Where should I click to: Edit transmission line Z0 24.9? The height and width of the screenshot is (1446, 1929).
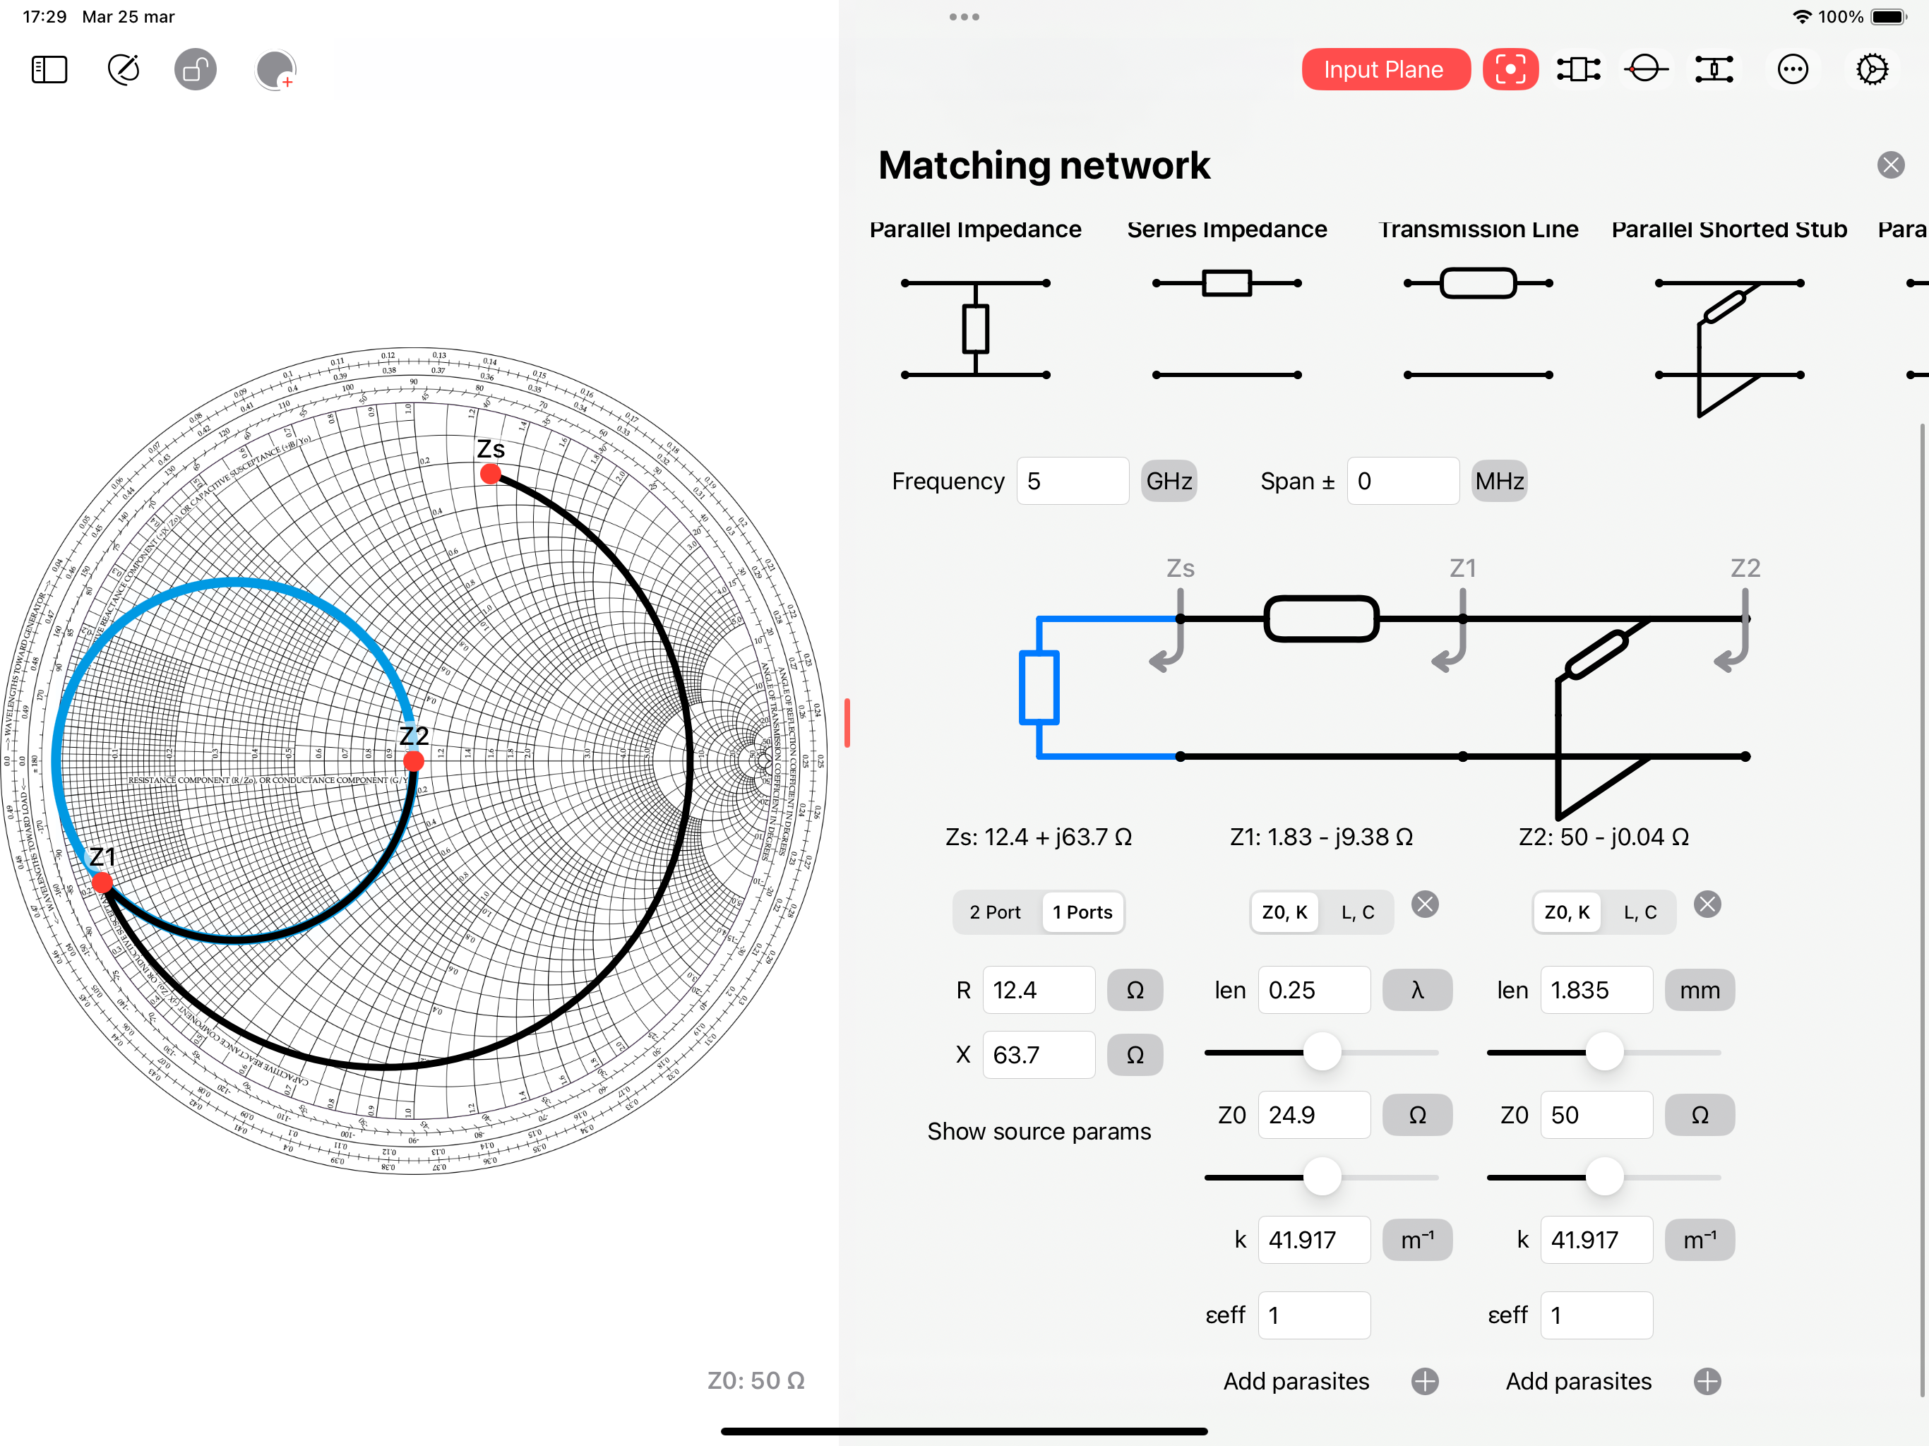point(1314,1115)
